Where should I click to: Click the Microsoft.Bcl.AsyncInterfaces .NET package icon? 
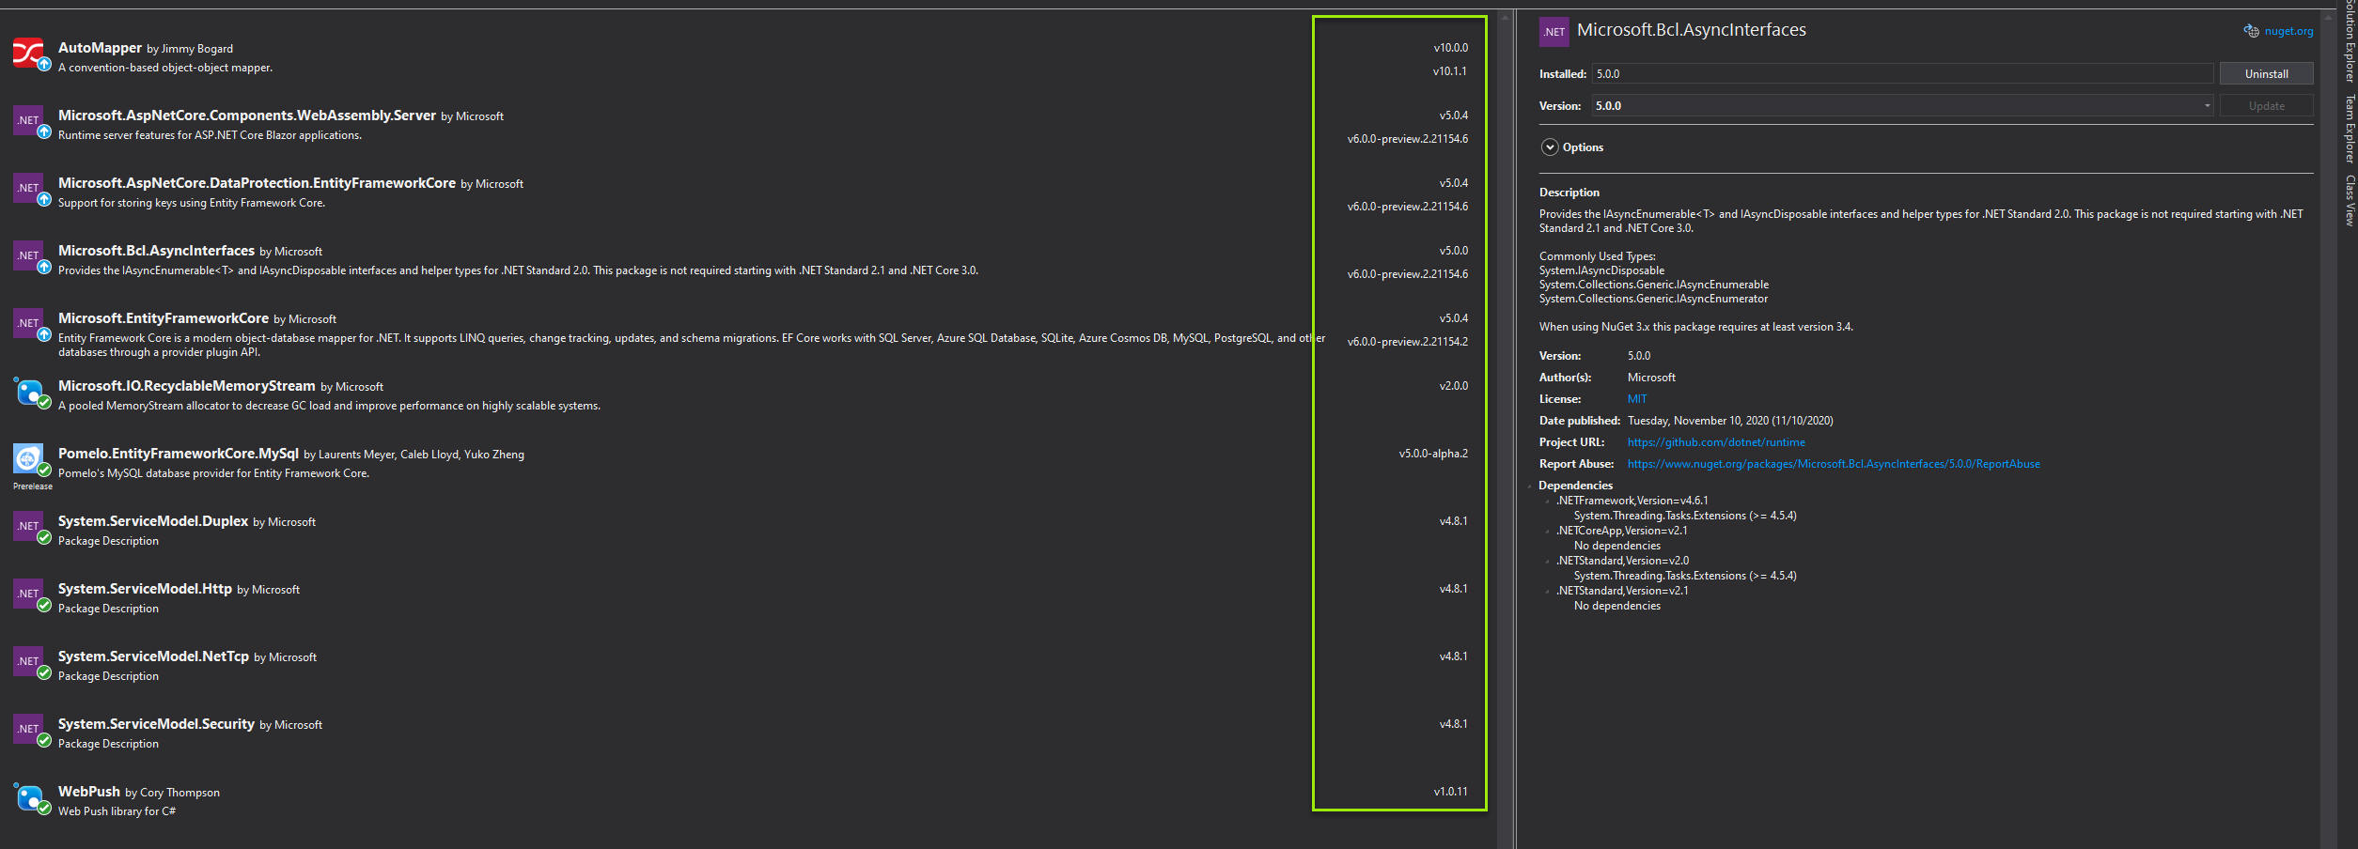28,255
